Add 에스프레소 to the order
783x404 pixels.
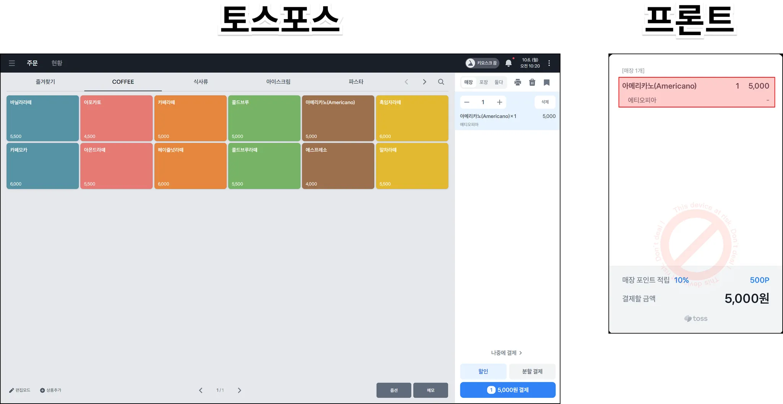[x=338, y=166]
